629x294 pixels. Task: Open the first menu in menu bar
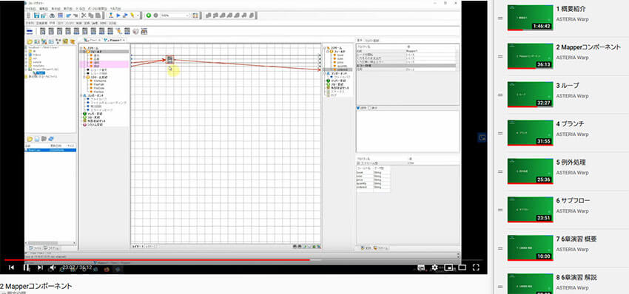(x=30, y=8)
